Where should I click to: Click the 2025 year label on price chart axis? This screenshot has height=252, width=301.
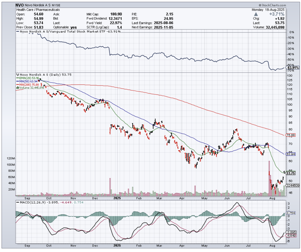[x=117, y=198]
